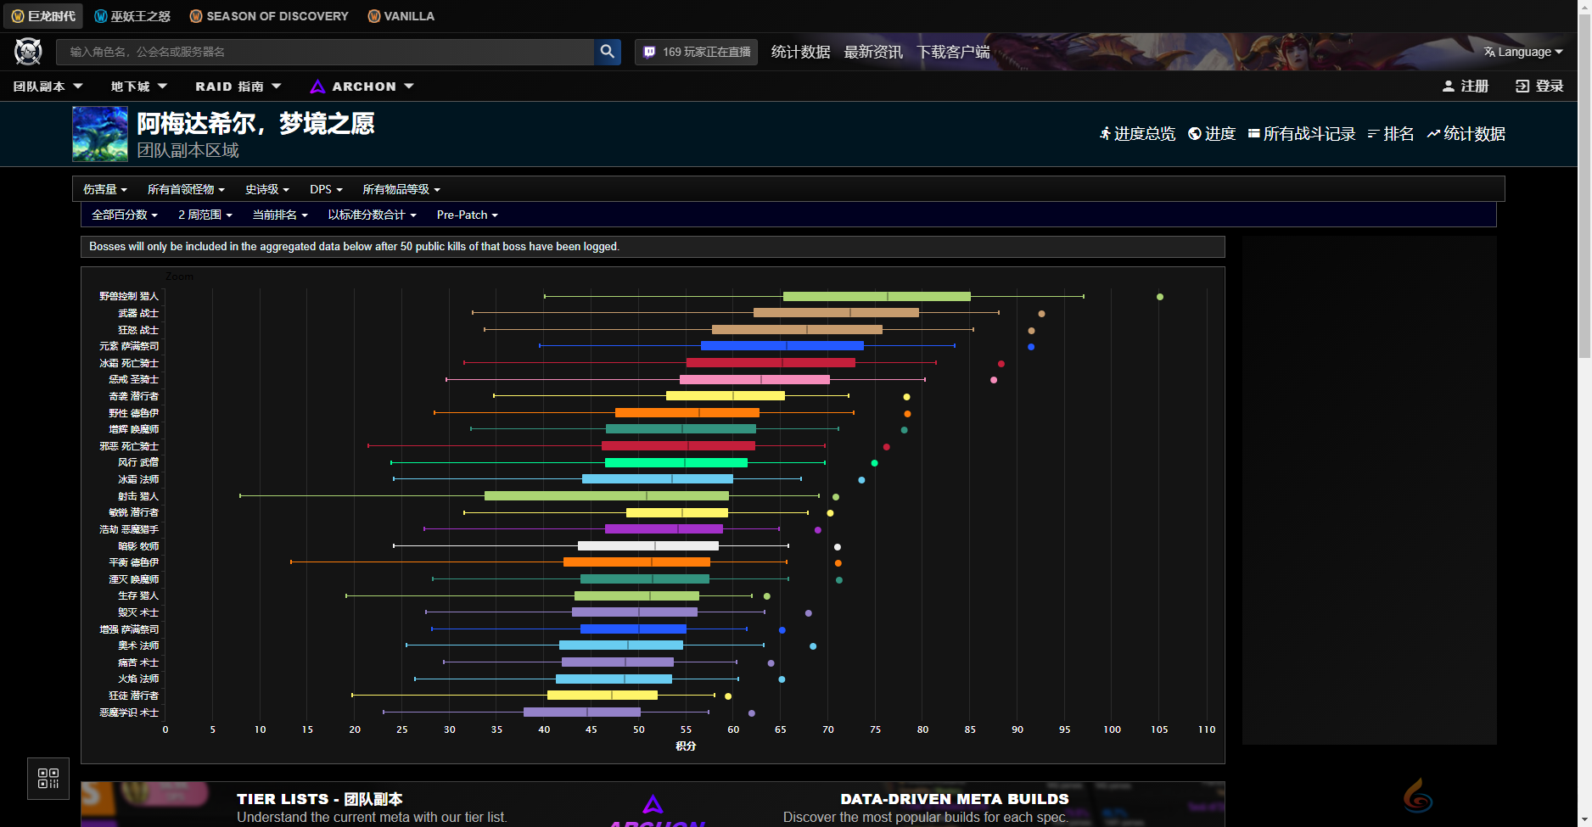Go to 最新资讯 news link
This screenshot has height=827, width=1592.
click(873, 52)
